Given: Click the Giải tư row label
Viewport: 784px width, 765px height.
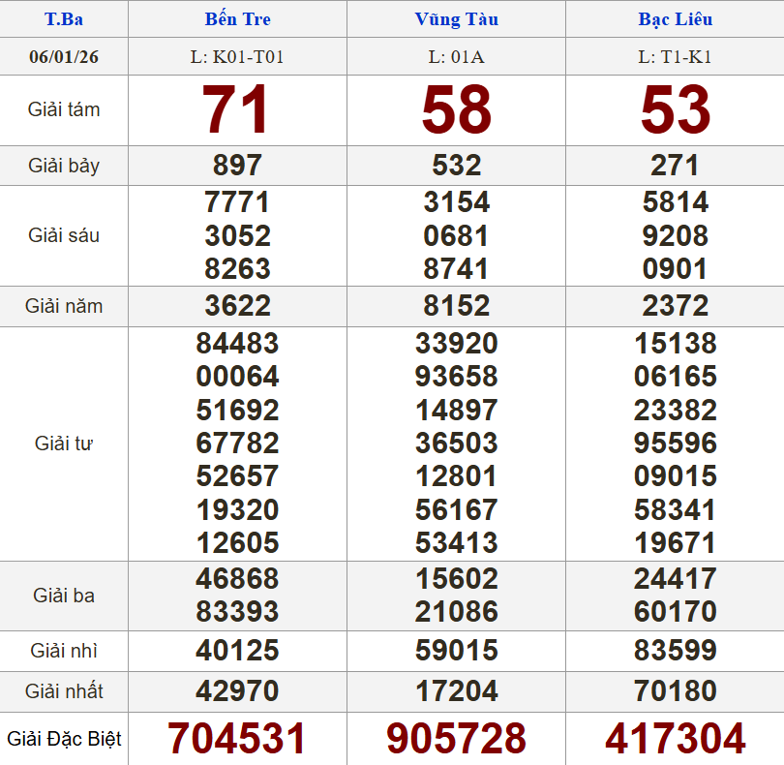Looking at the screenshot, I should pyautogui.click(x=64, y=444).
